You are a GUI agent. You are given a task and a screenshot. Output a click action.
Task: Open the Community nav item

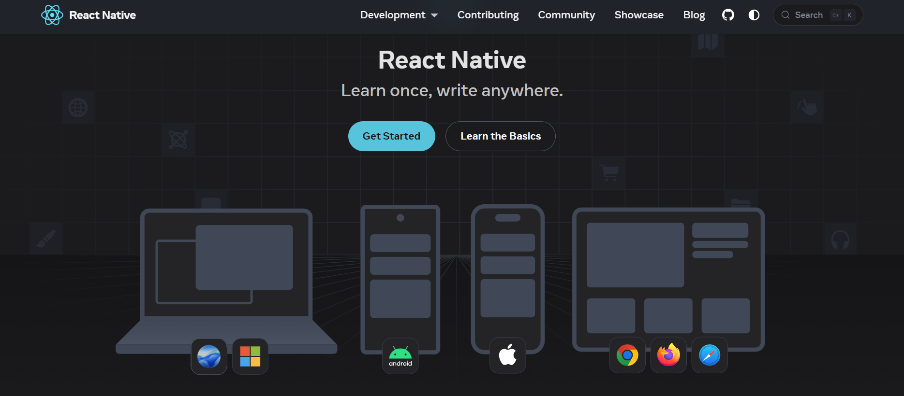[x=566, y=15]
